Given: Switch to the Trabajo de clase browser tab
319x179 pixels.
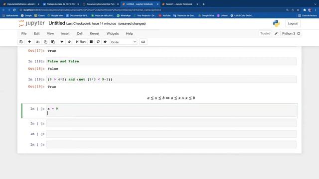Looking at the screenshot, I should pyautogui.click(x=60, y=4).
